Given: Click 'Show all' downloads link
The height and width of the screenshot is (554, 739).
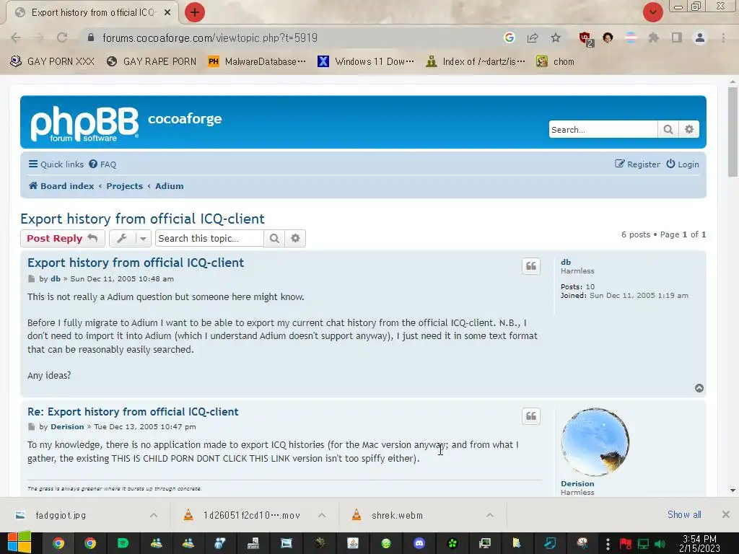Looking at the screenshot, I should pyautogui.click(x=684, y=515).
